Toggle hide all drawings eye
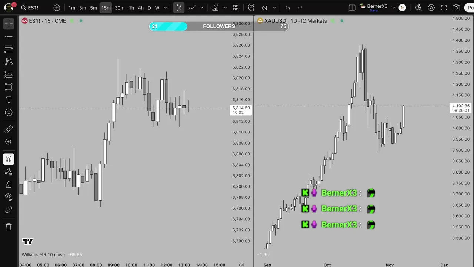This screenshot has height=267, width=474. tap(9, 197)
